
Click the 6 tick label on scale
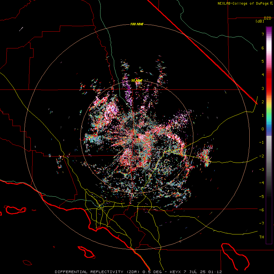pyautogui.click(x=263, y=48)
